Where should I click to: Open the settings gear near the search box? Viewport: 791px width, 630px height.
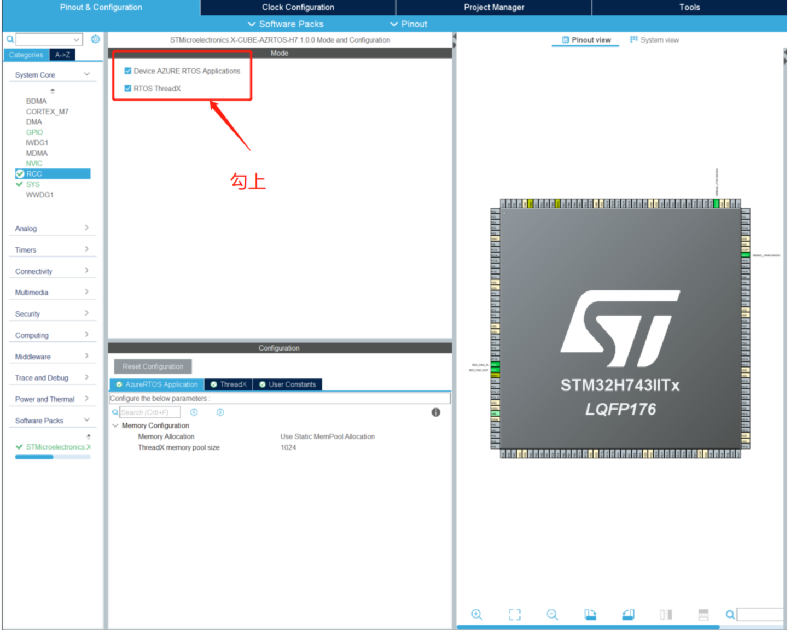tap(95, 39)
